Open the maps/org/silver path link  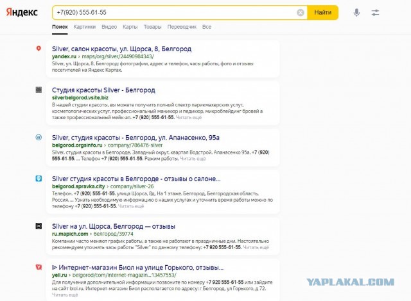point(118,56)
